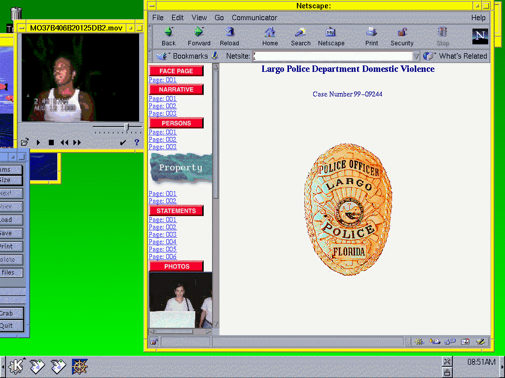Click the question mark help icon in player
Screen dimensions: 505x378
[137, 143]
